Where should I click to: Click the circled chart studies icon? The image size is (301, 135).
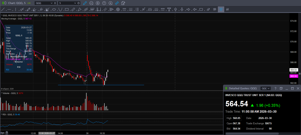(91, 3)
